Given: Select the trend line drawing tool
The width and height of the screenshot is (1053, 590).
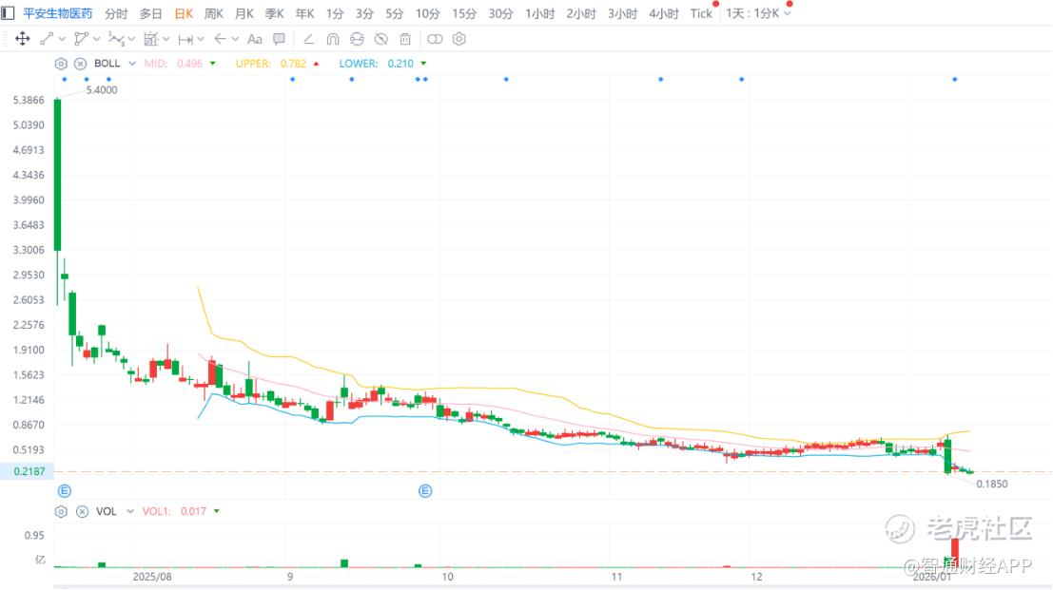Looking at the screenshot, I should [x=47, y=39].
